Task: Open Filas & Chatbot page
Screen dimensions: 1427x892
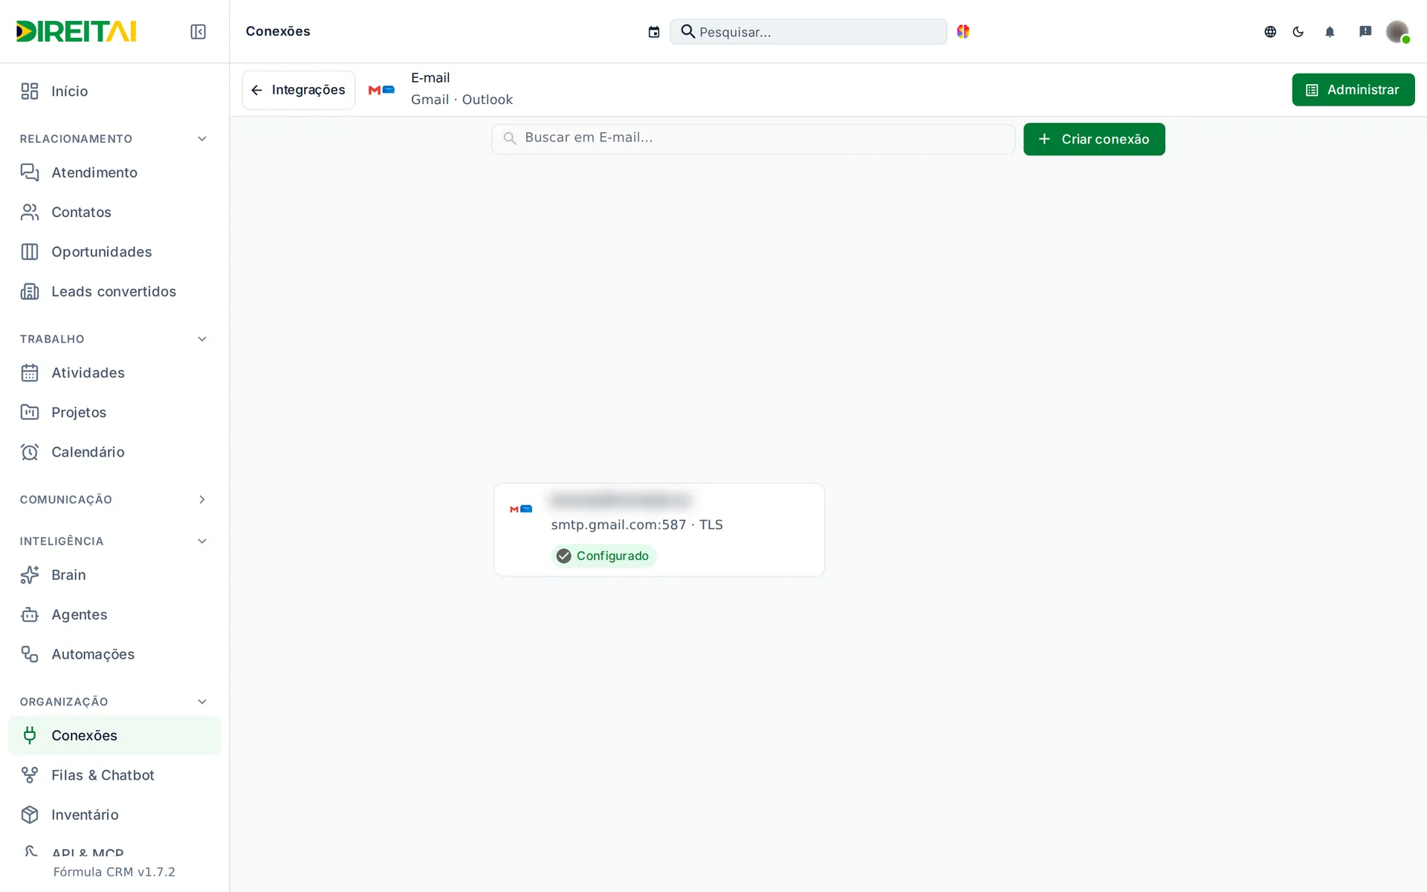Action: tap(114, 775)
